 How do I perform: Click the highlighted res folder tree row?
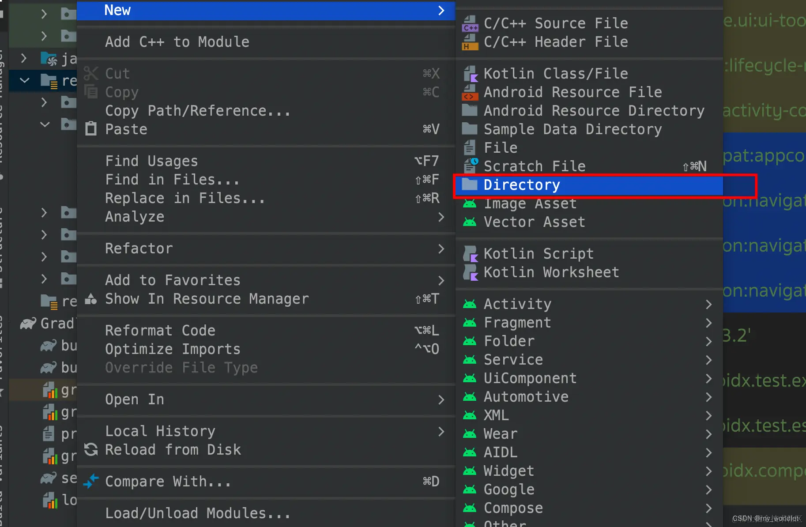43,81
